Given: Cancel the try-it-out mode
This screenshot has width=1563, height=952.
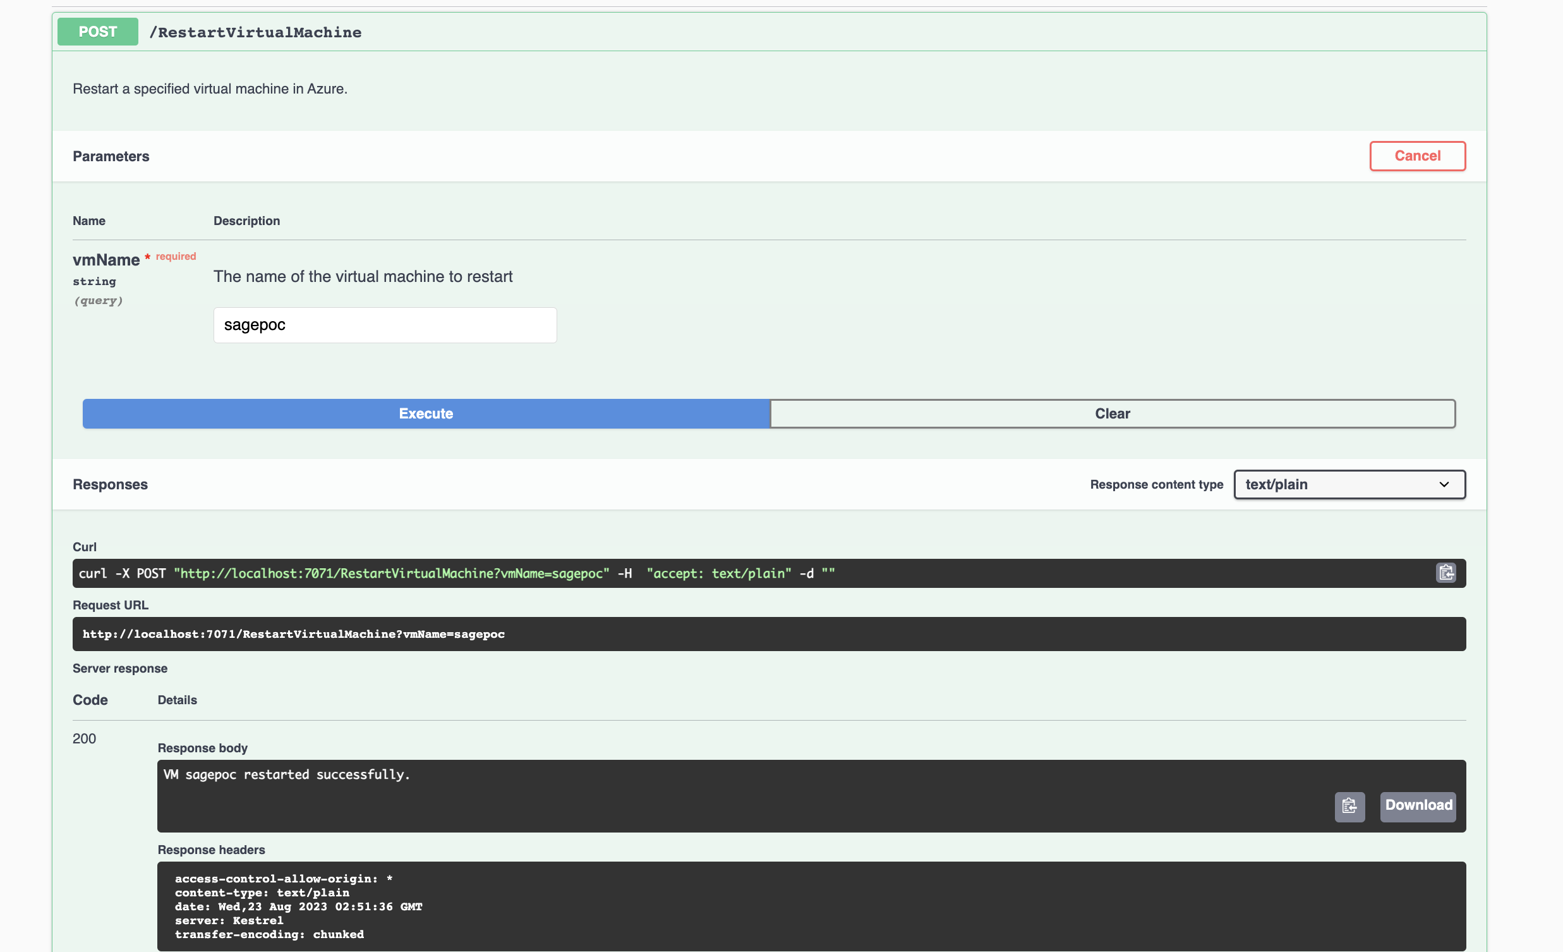Looking at the screenshot, I should [x=1417, y=156].
